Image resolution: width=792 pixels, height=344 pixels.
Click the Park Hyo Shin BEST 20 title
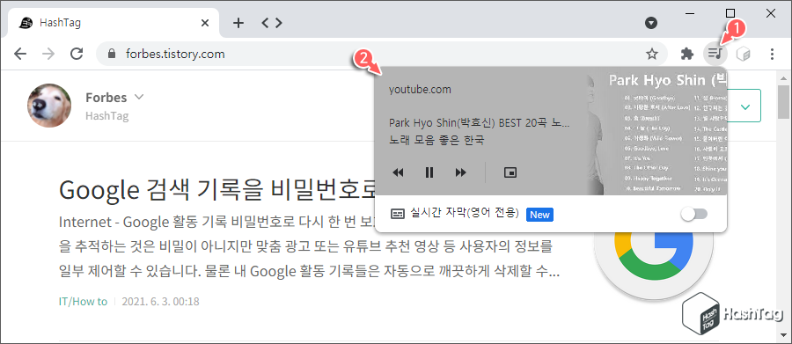click(x=480, y=123)
